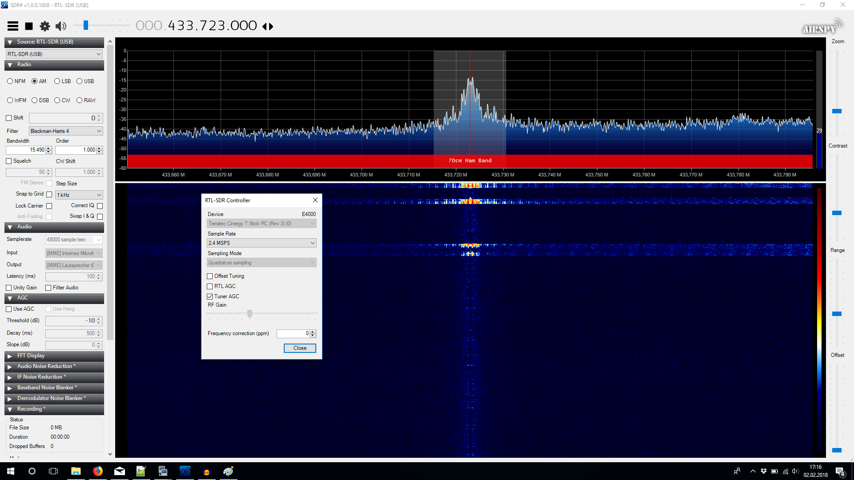The image size is (854, 480).
Task: Open the Paint taskbar icon
Action: [x=228, y=471]
